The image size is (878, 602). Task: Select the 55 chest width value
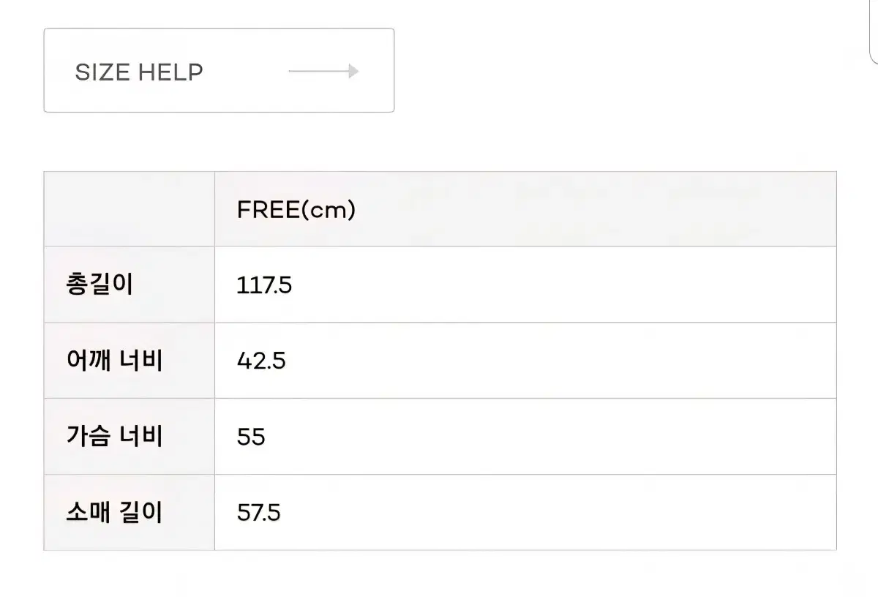click(x=251, y=437)
